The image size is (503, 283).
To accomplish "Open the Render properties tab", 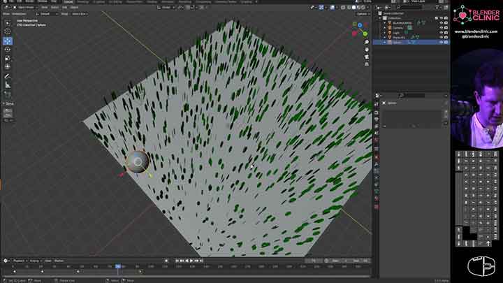I will [377, 113].
